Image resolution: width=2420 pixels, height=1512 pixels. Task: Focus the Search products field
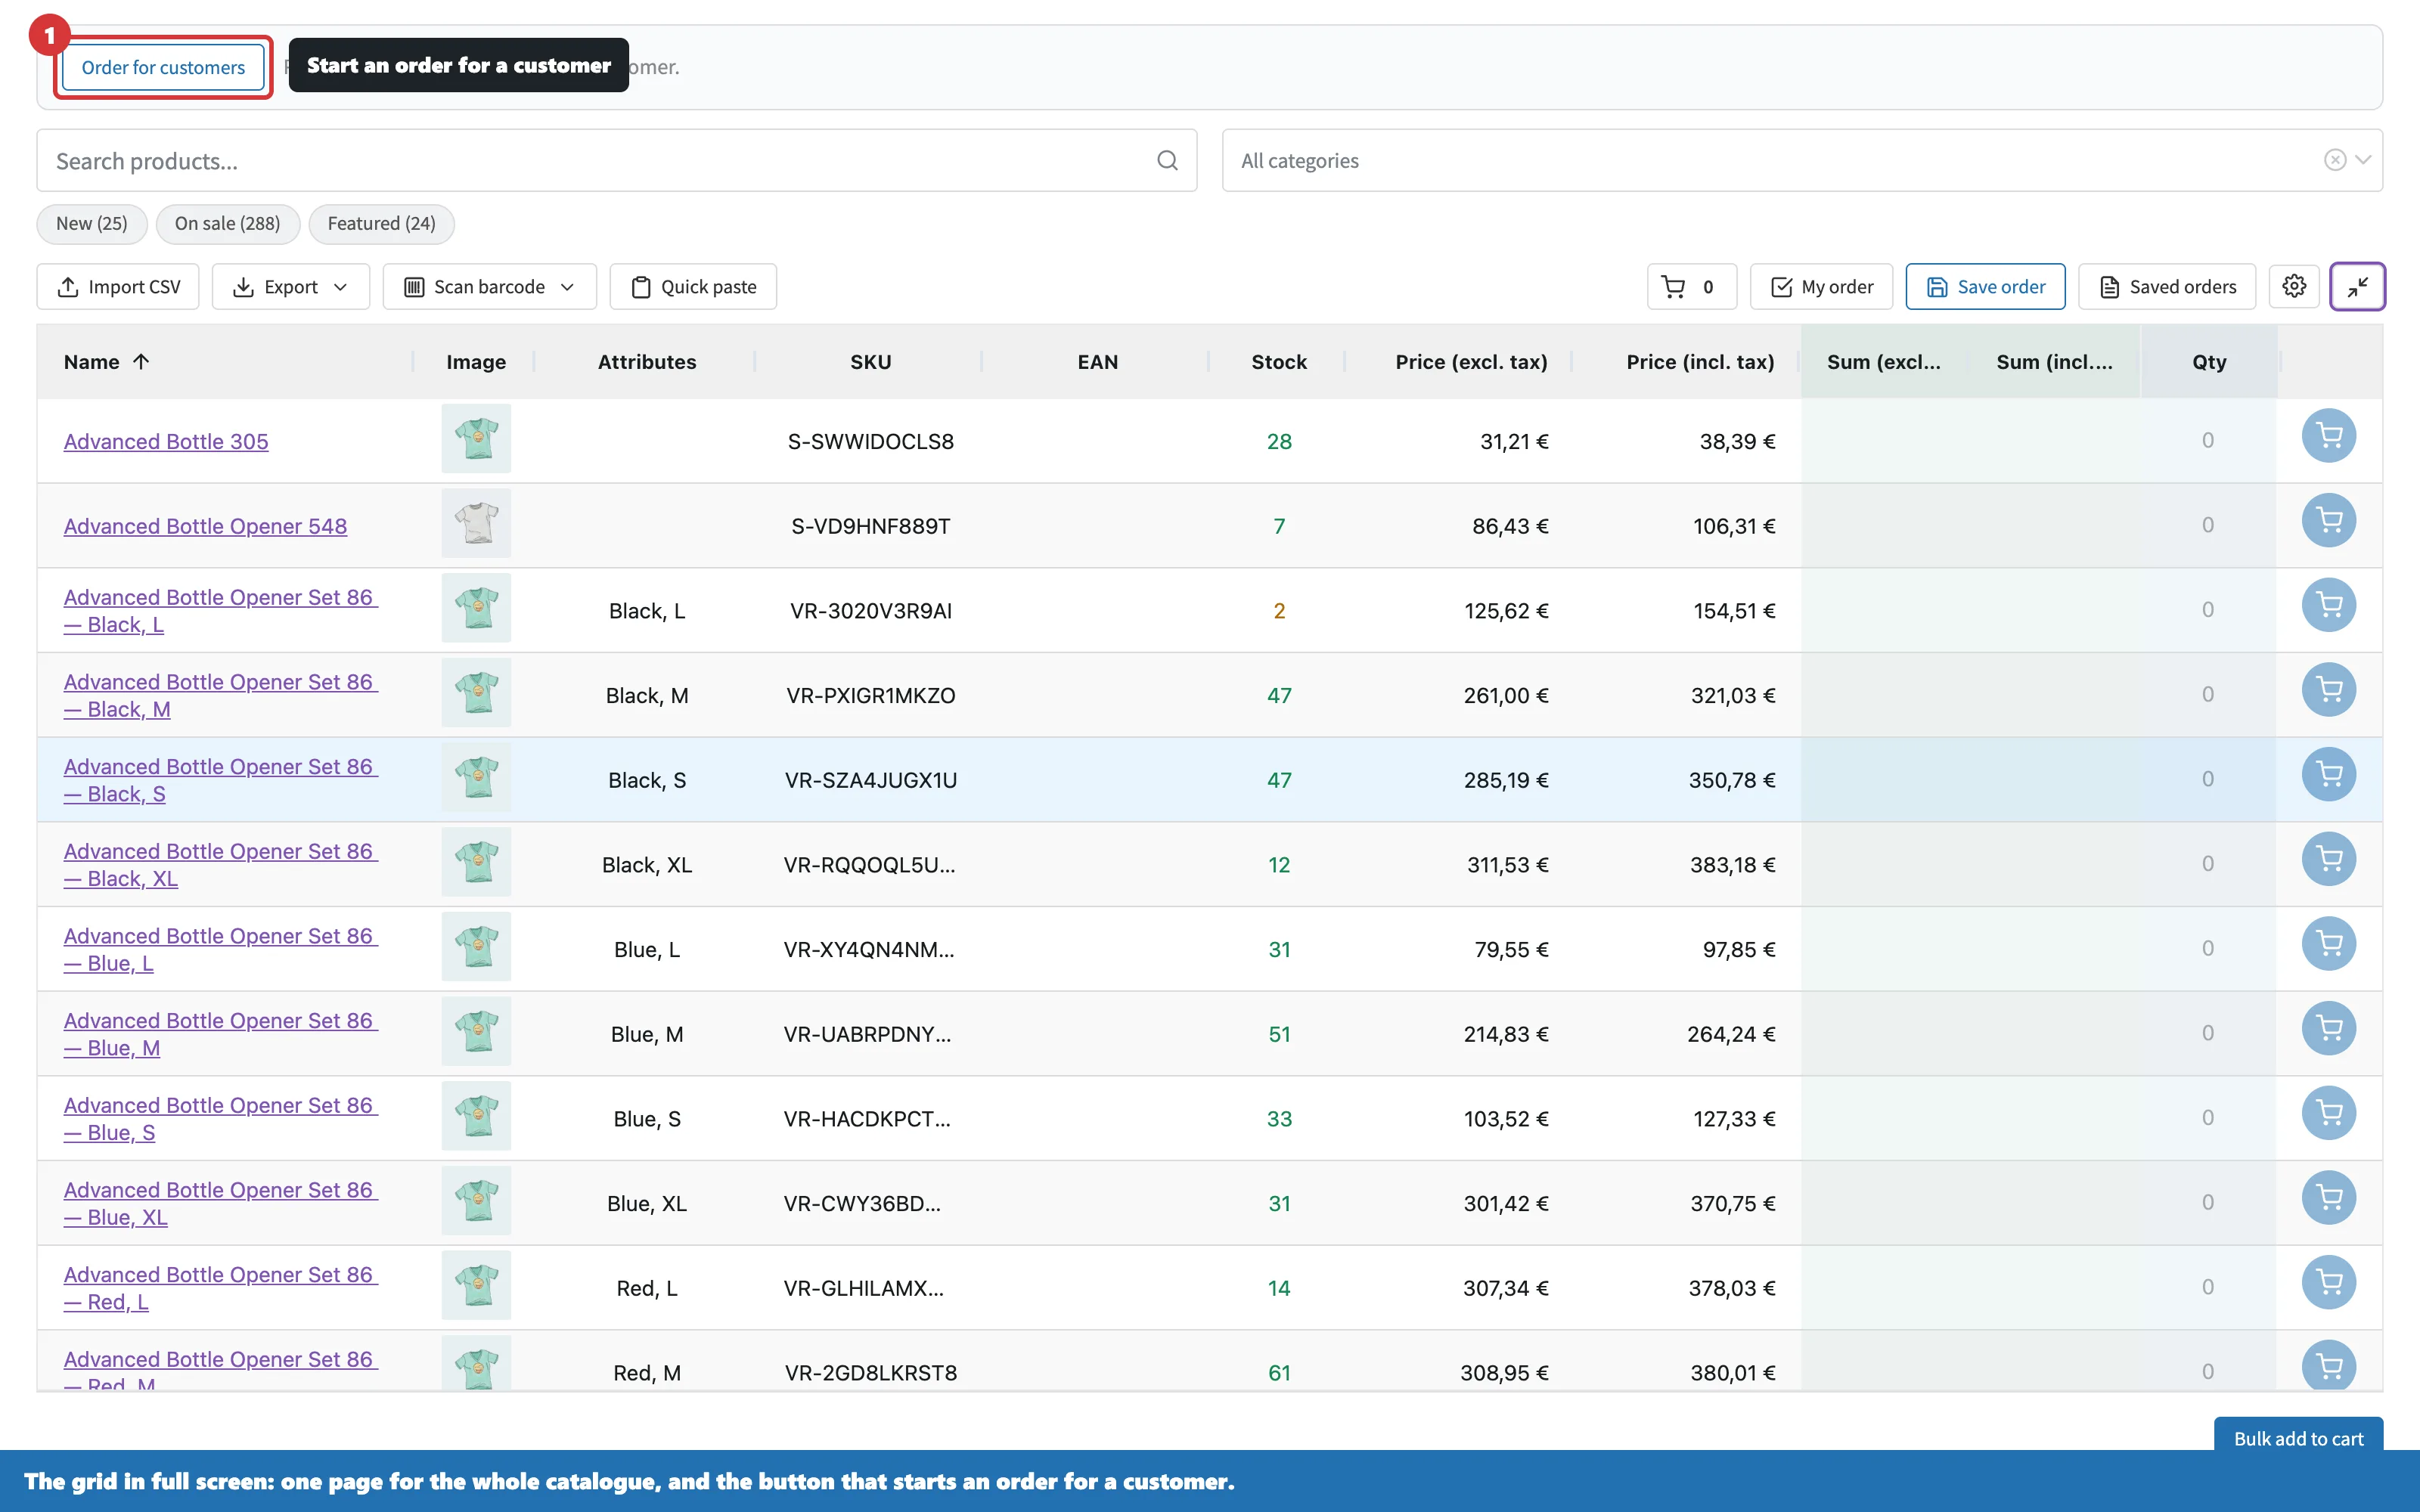616,161
